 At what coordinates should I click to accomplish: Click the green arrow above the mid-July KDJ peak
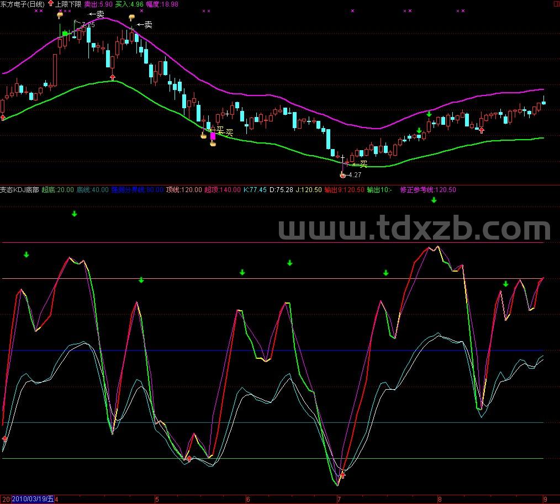[x=385, y=273]
